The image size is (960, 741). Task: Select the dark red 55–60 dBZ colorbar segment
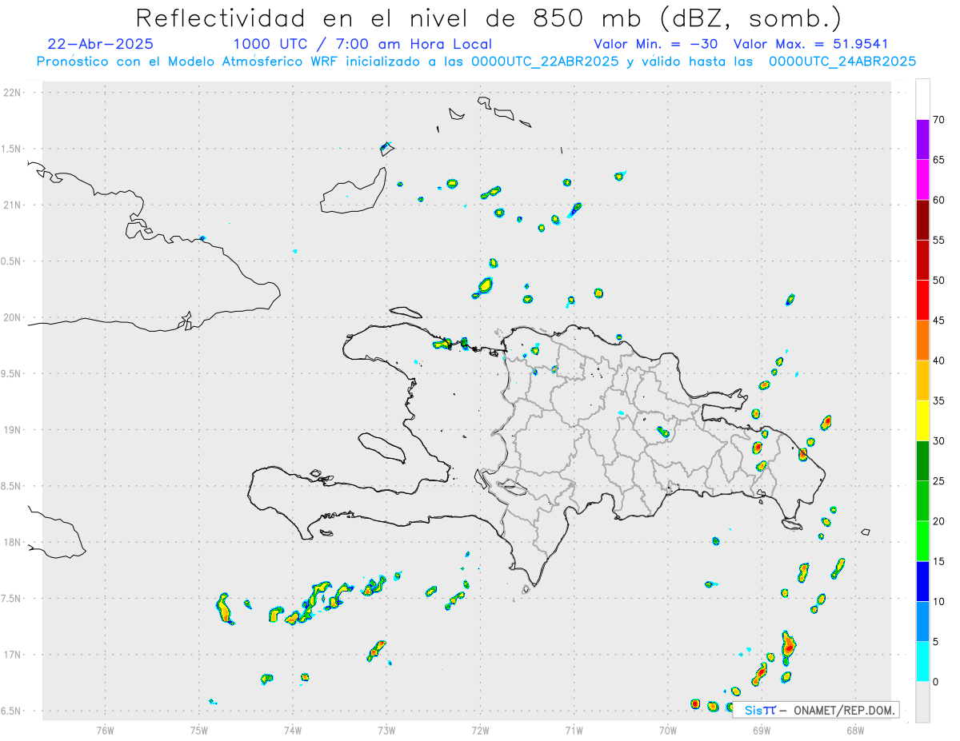(x=922, y=220)
